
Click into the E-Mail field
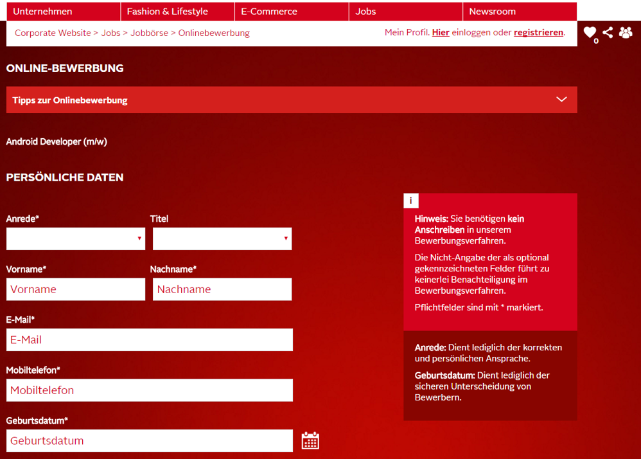tap(150, 339)
